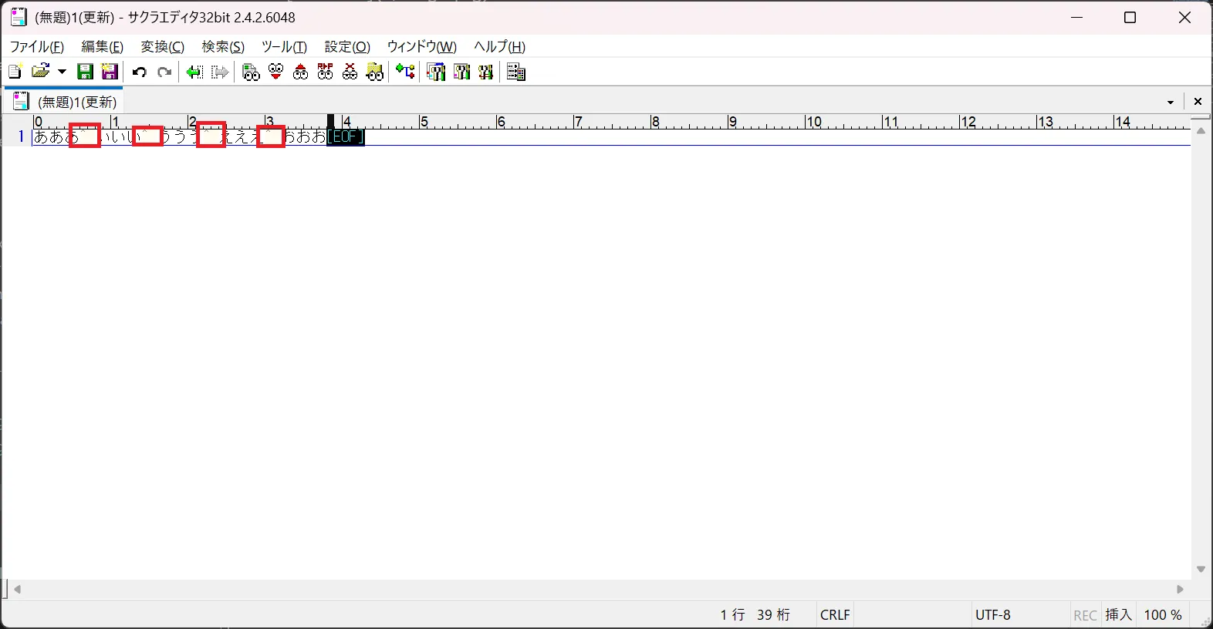Viewport: 1213px width, 629px height.
Task: Jump back with the green left arrow icon
Action: (194, 72)
